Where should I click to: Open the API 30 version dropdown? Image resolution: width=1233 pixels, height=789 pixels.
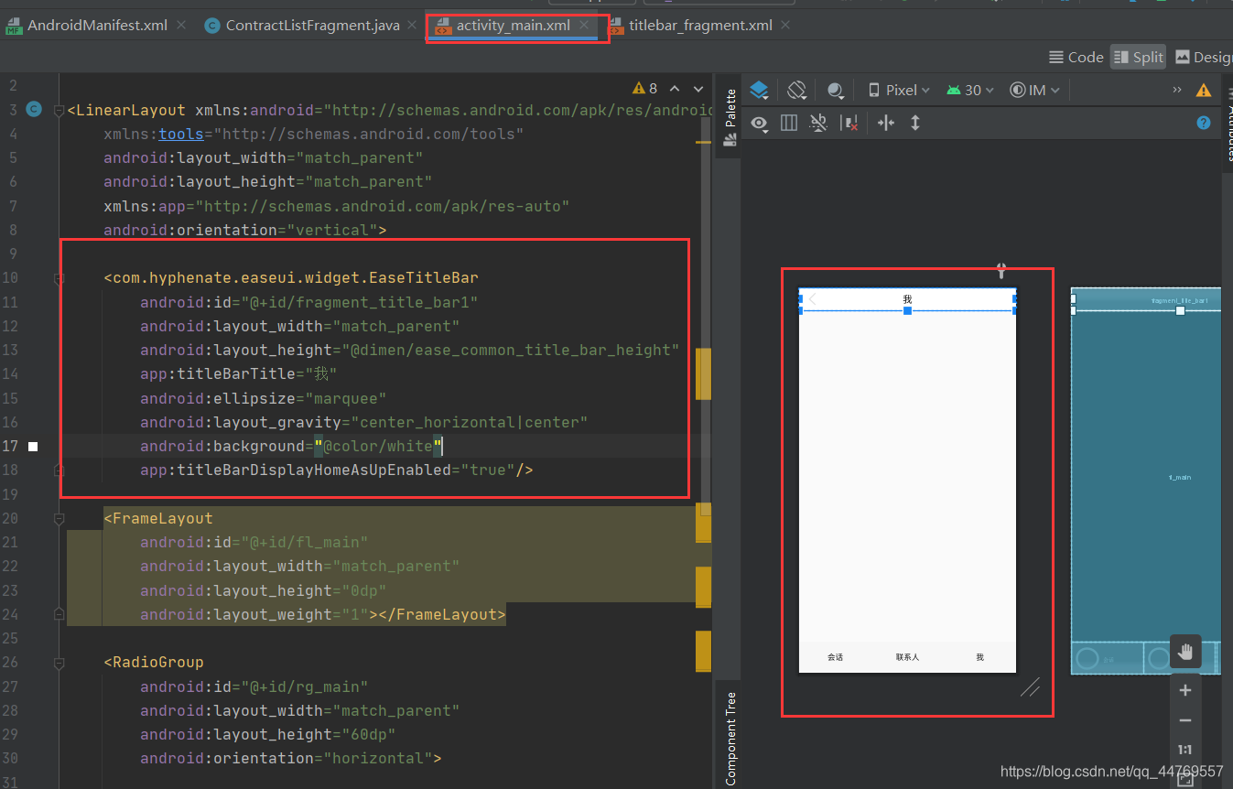point(971,90)
